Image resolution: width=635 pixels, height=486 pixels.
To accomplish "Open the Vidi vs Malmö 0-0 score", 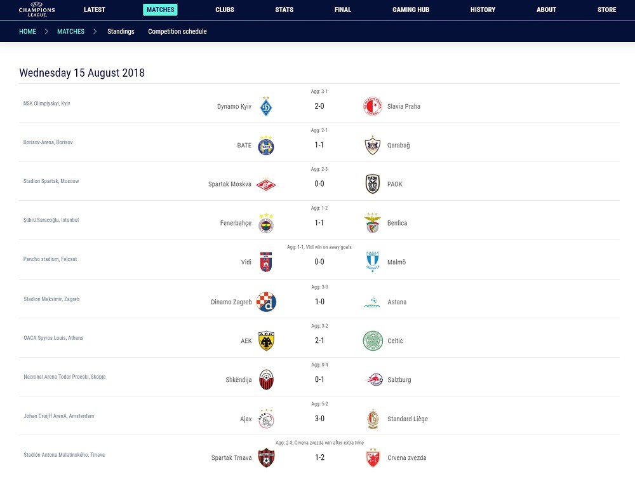I will point(319,262).
